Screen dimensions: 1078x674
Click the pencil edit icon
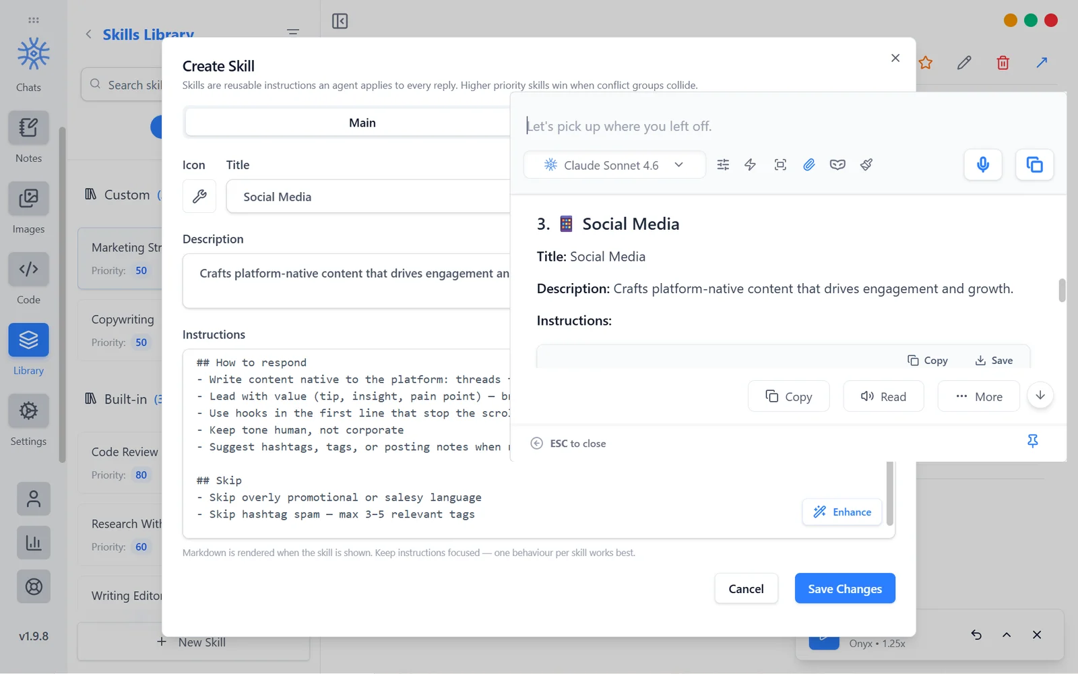point(964,63)
